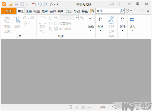Create a new PDF from the starred page icon

[x=34, y=4]
